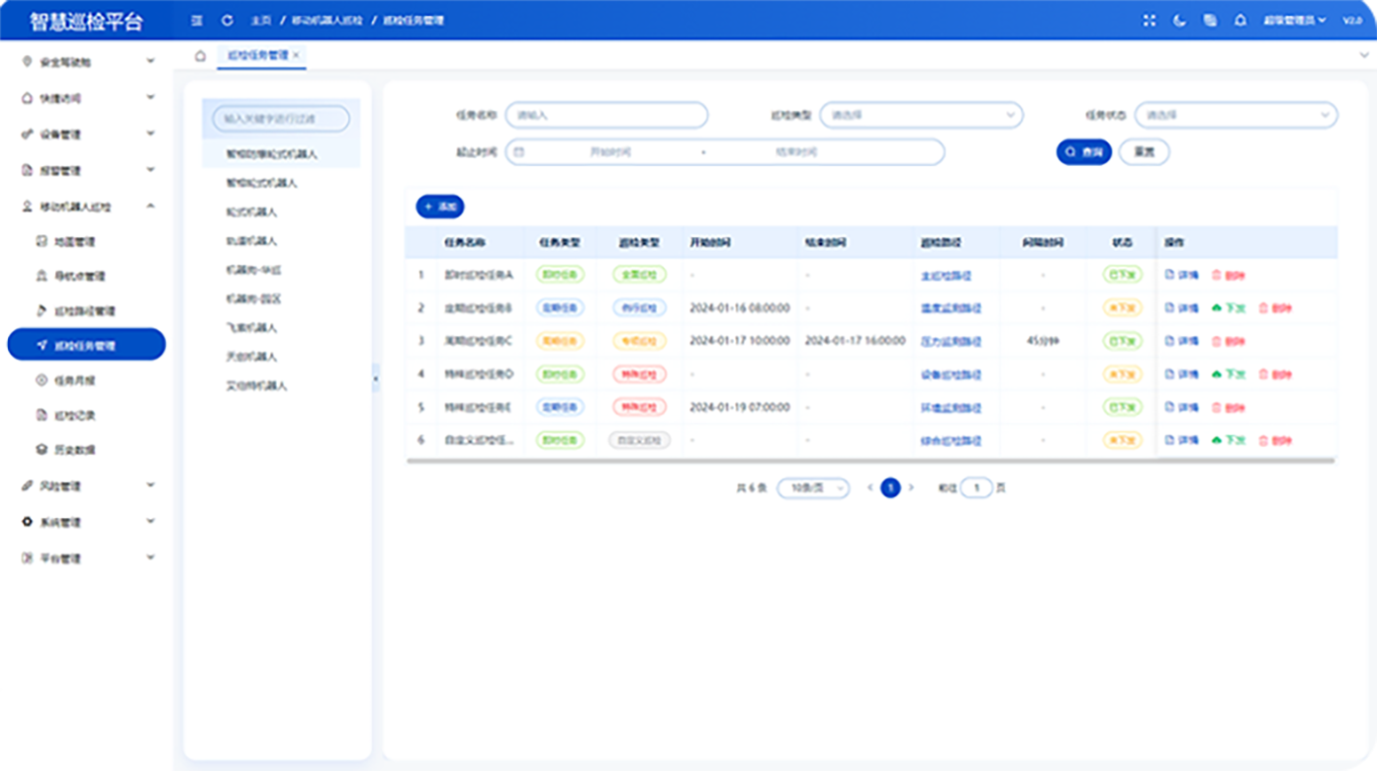
Task: Open the 巡检类型 dropdown
Action: pos(921,116)
